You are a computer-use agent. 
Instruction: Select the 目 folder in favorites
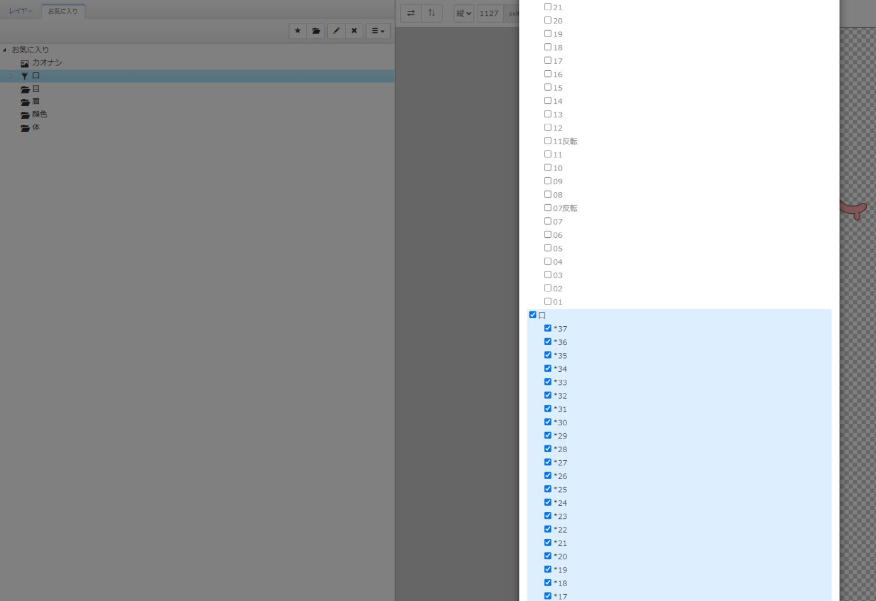35,89
